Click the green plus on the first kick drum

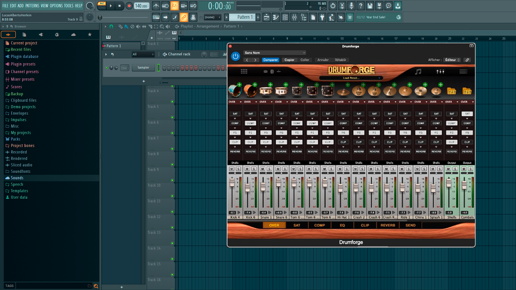[x=239, y=85]
